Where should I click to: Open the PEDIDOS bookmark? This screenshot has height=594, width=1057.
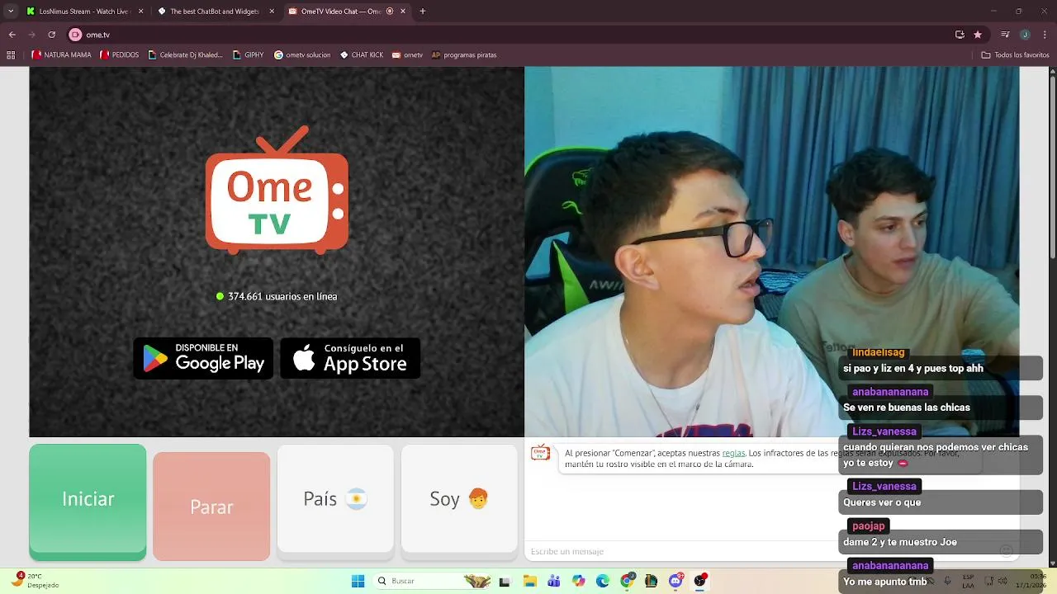tap(120, 55)
